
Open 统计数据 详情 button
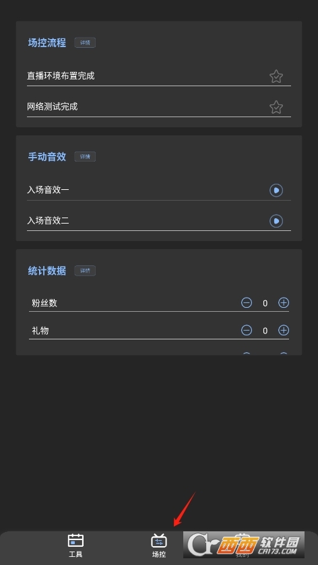pyautogui.click(x=85, y=271)
